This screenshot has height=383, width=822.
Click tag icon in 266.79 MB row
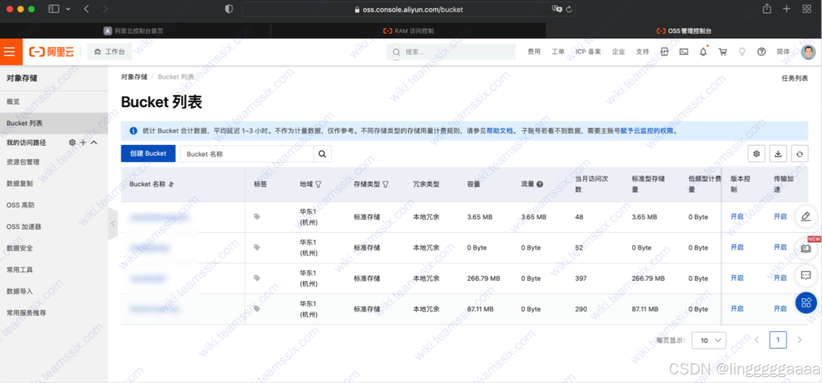[257, 278]
